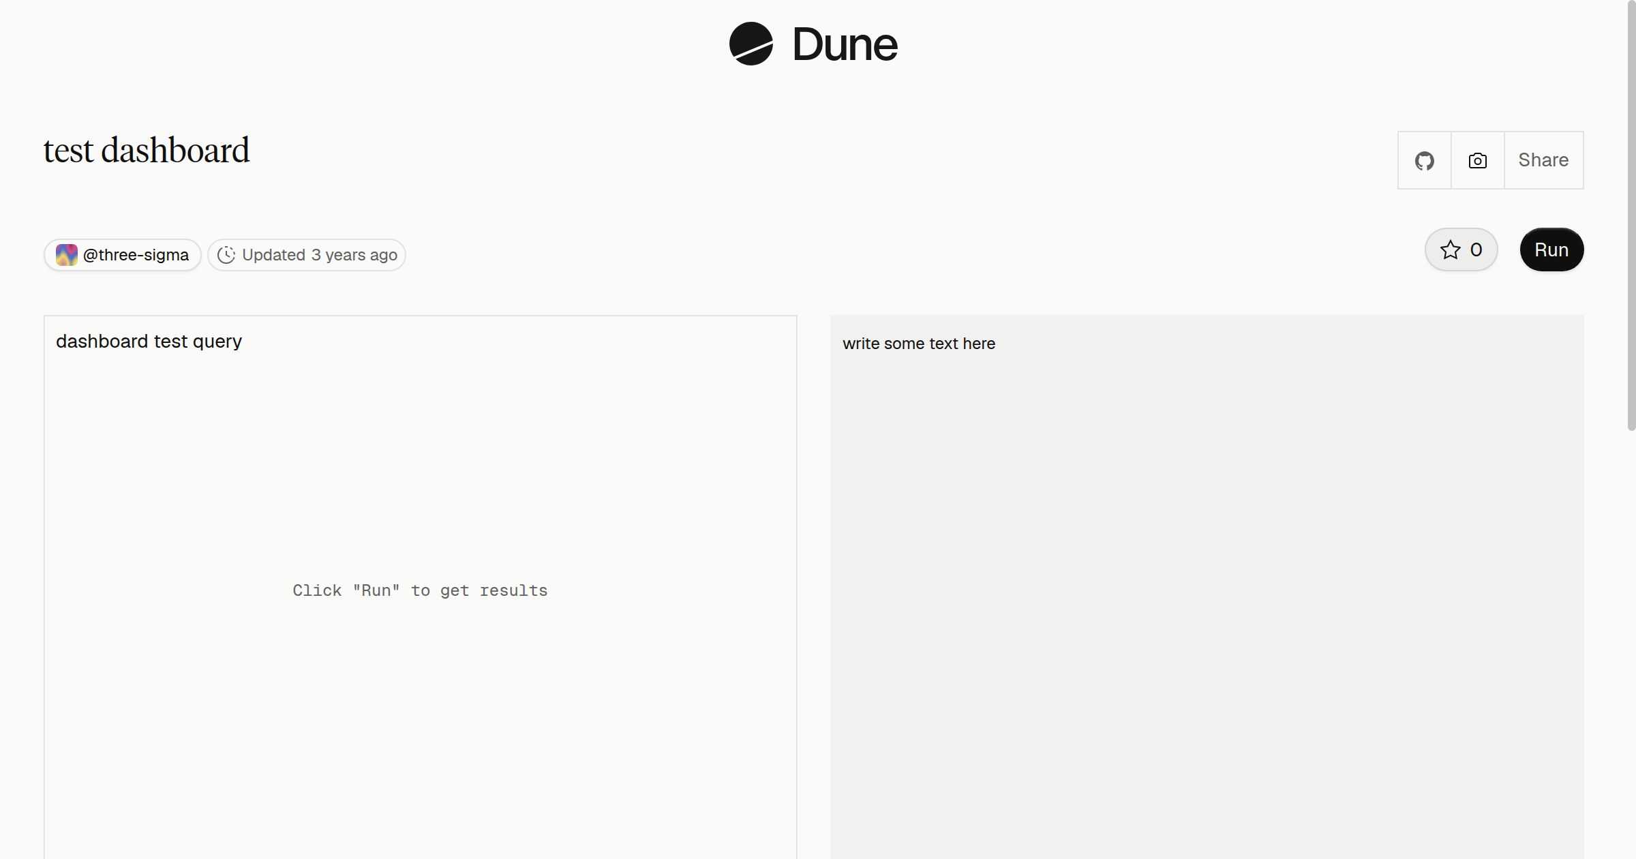This screenshot has width=1636, height=859.
Task: Open the GitHub icon button
Action: [x=1425, y=160]
